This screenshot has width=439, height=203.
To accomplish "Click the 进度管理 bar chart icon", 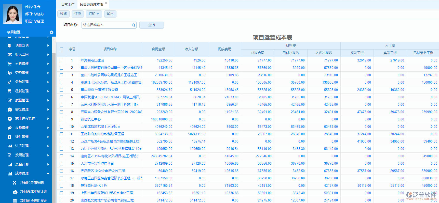I will (x=10, y=146).
